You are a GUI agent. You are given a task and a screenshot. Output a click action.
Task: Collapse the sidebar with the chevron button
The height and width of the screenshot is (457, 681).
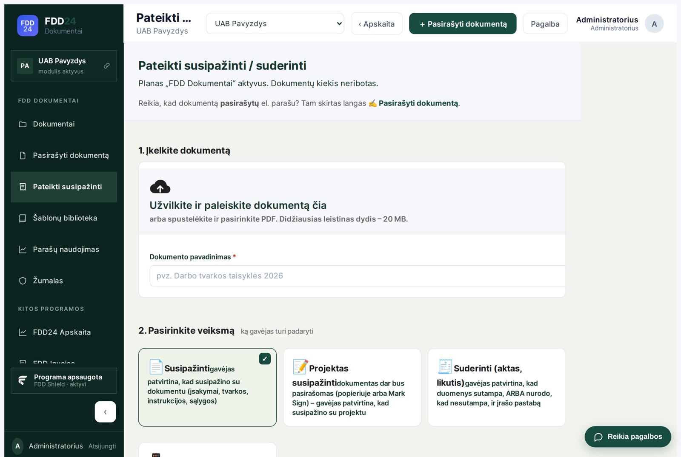point(105,412)
